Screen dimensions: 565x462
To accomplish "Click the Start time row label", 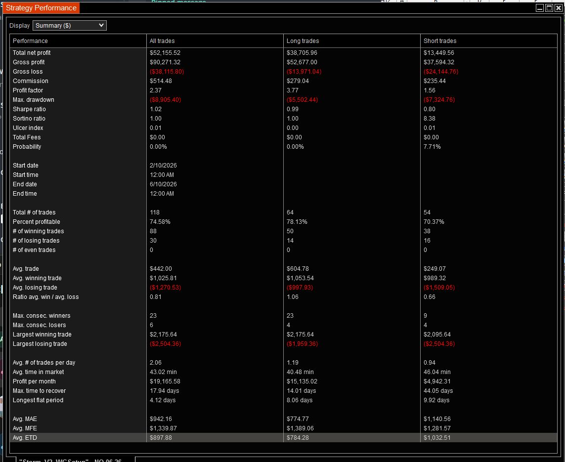I will tap(26, 174).
